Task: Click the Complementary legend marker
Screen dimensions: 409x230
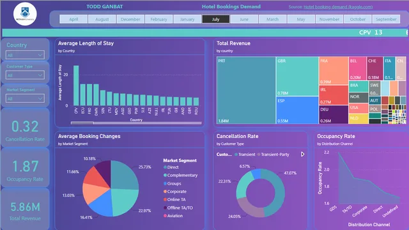Action: (x=165, y=175)
